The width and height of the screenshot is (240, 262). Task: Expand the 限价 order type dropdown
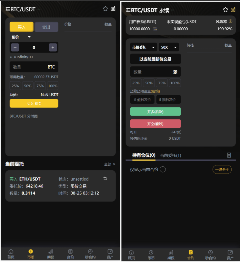point(21,37)
